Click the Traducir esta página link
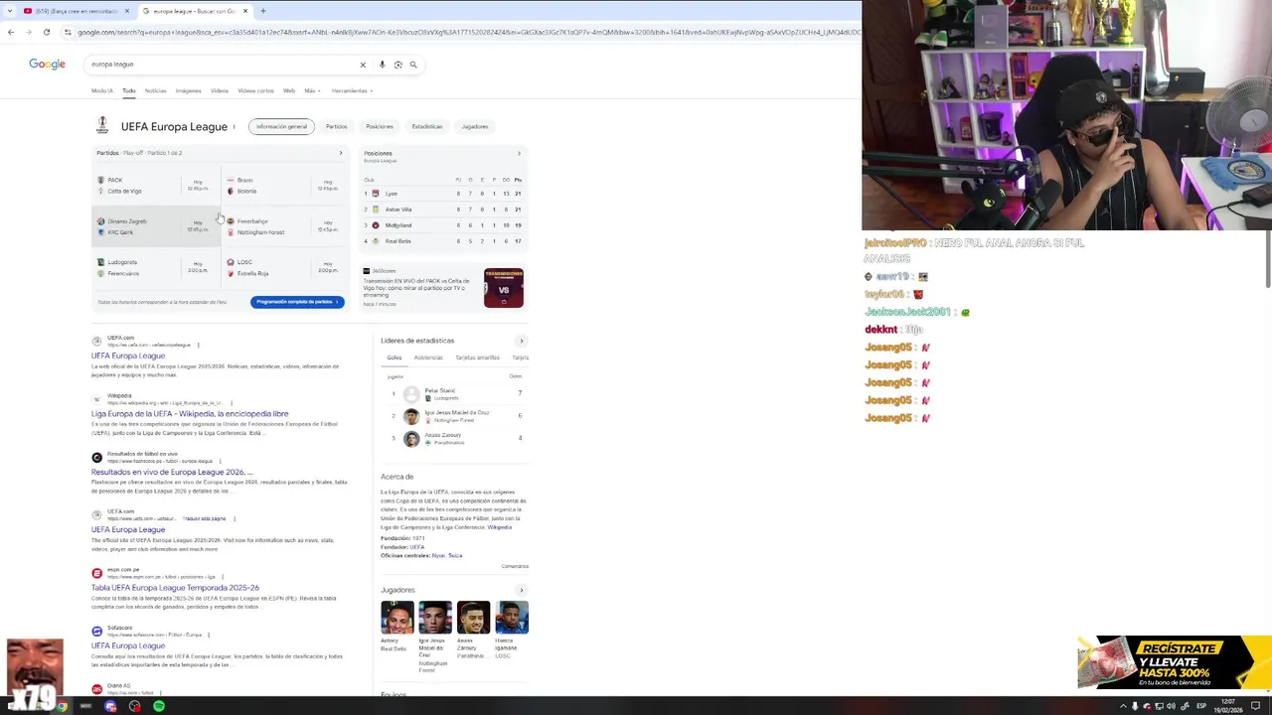This screenshot has height=715, width=1272. point(204,518)
